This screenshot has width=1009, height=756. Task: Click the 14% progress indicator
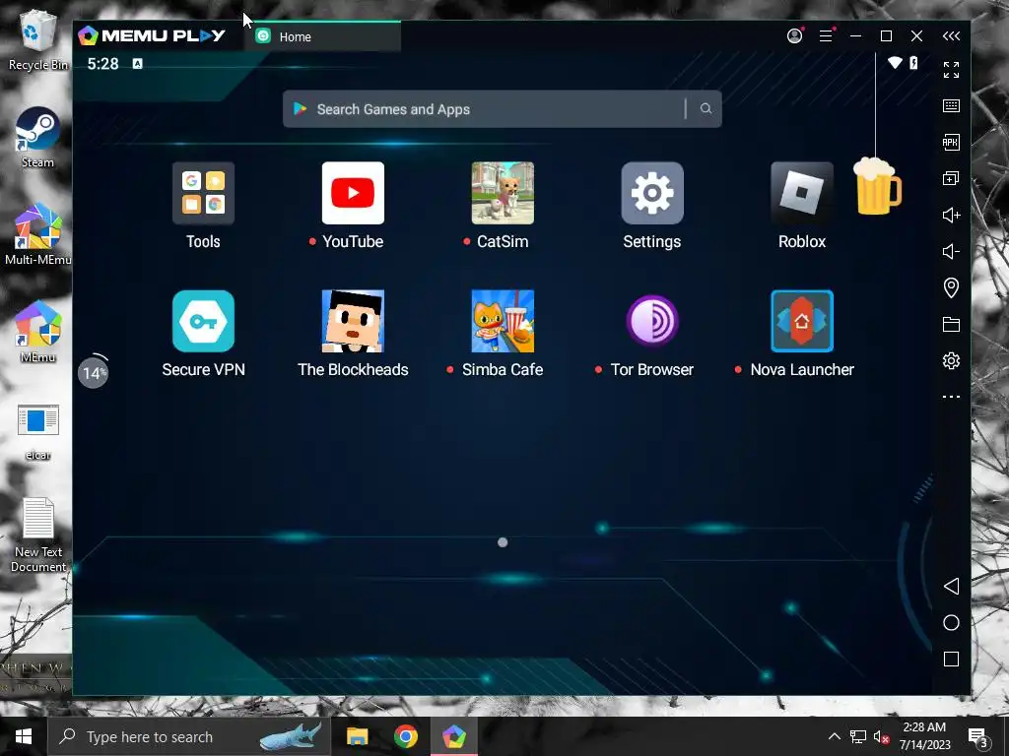(94, 371)
